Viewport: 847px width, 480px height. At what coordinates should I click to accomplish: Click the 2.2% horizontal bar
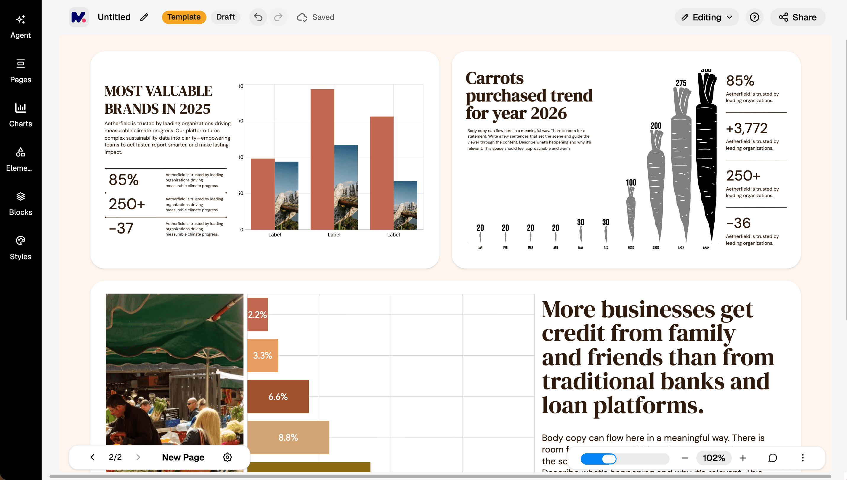pyautogui.click(x=258, y=315)
